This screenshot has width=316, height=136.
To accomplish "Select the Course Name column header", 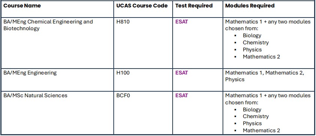I will click(x=22, y=6).
